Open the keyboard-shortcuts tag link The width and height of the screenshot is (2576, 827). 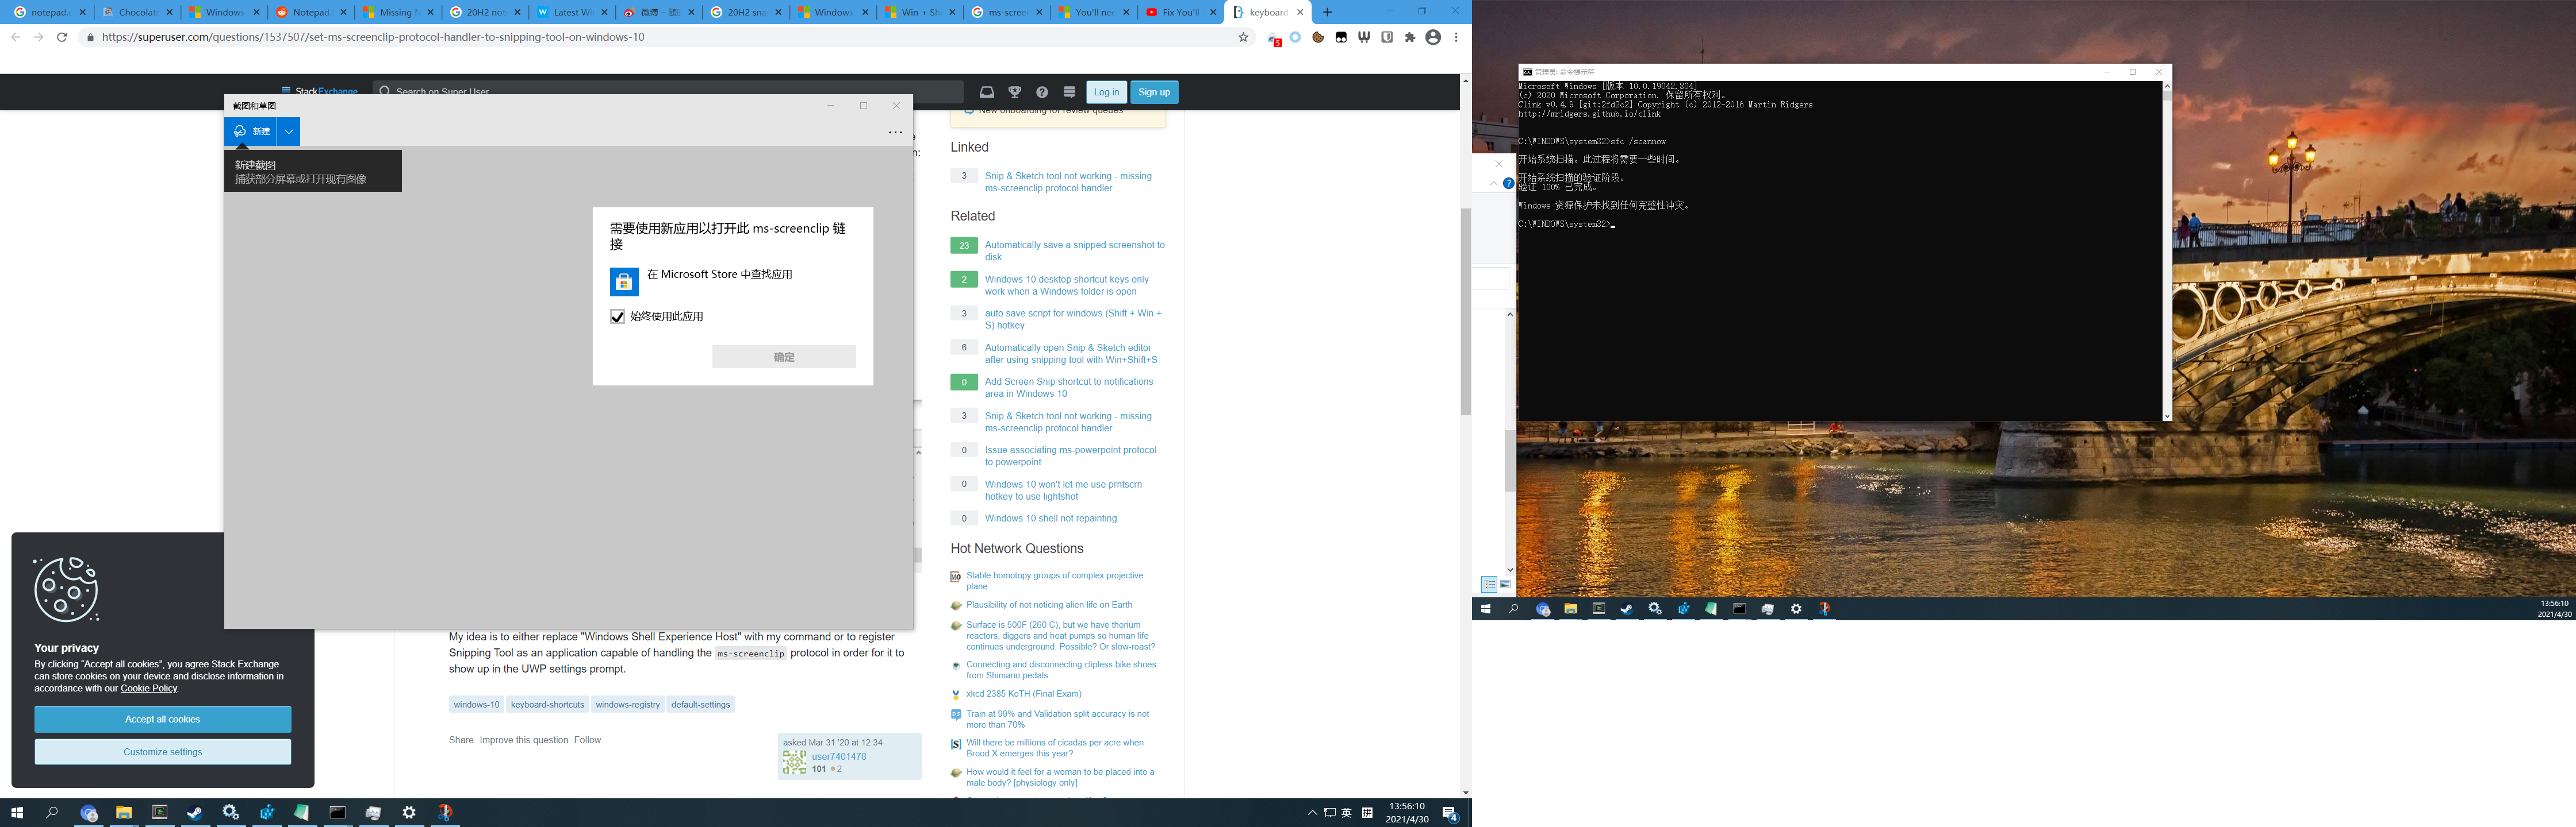(547, 704)
